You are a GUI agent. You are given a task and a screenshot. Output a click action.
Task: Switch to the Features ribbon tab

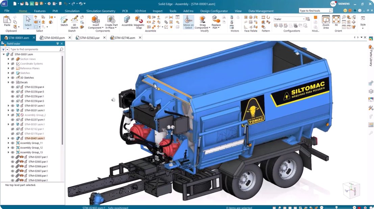(x=40, y=11)
